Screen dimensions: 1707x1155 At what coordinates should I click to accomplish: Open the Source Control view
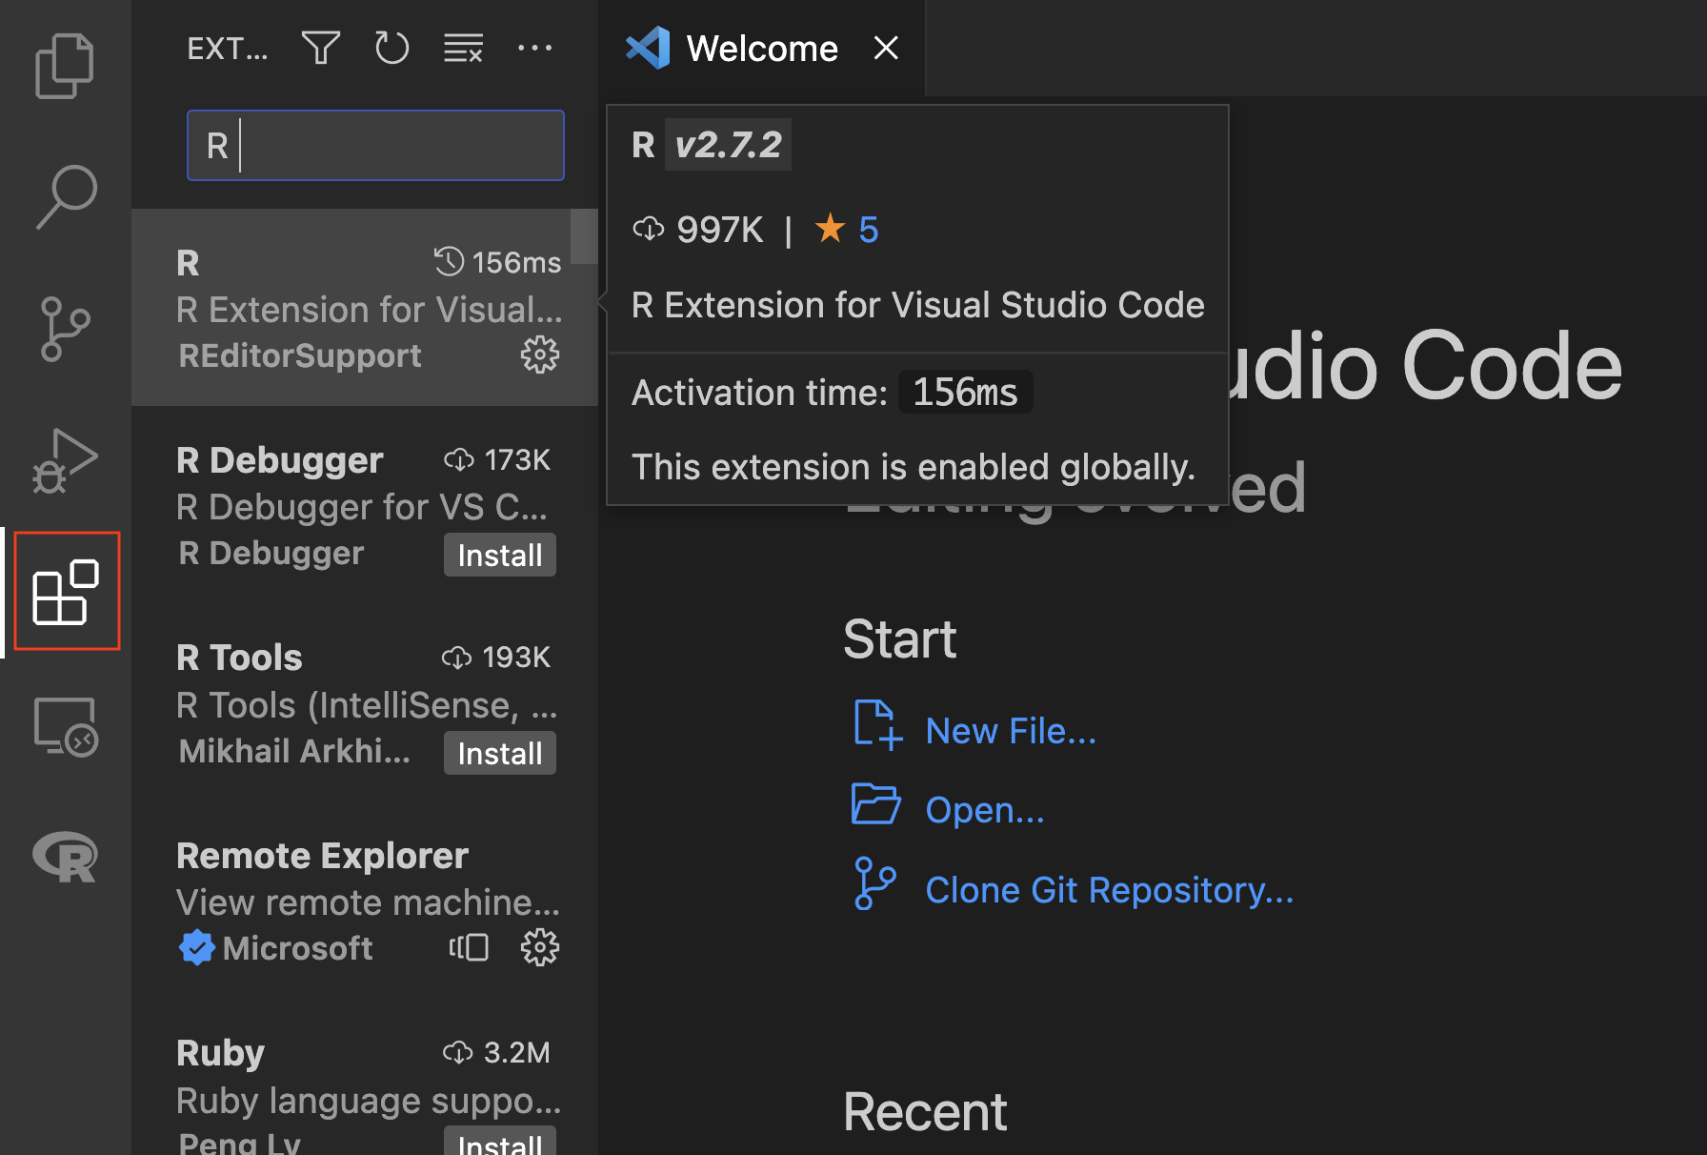65,329
